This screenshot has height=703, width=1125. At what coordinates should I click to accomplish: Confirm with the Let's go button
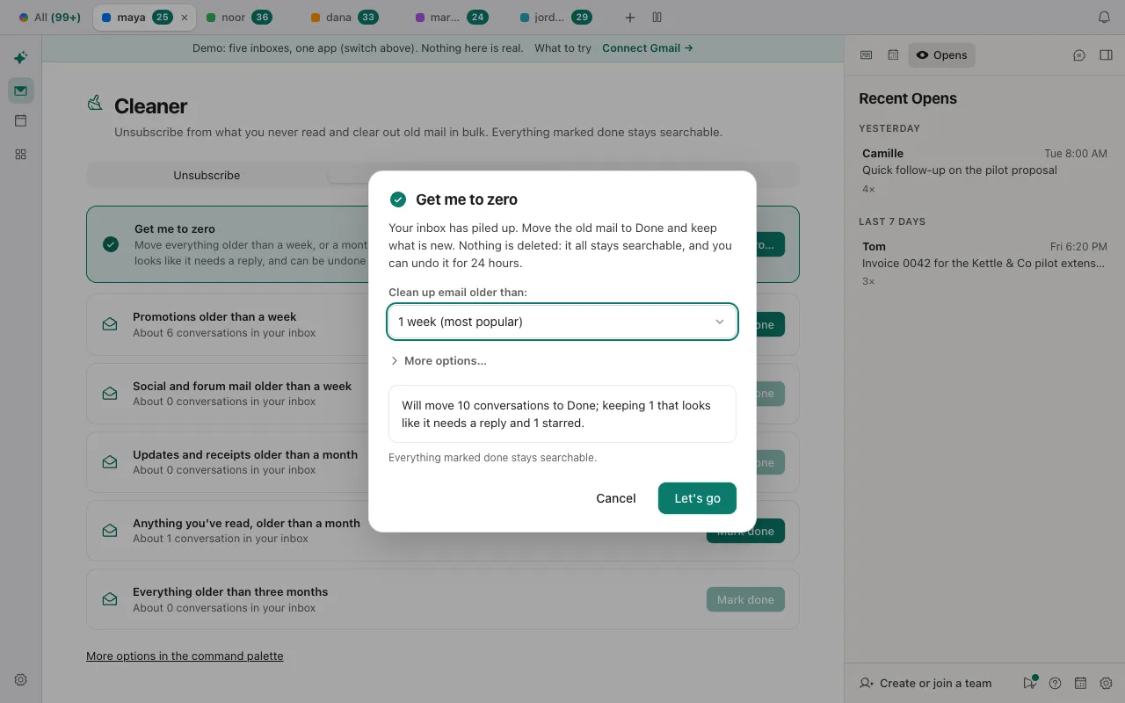click(697, 498)
